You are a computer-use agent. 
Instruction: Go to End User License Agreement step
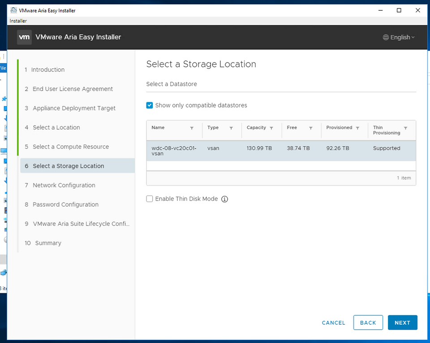pos(69,89)
